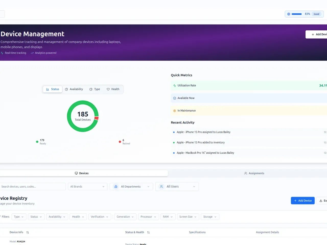Open the Health filter dropdown in the filters row
327x245 pixels.
coord(78,217)
